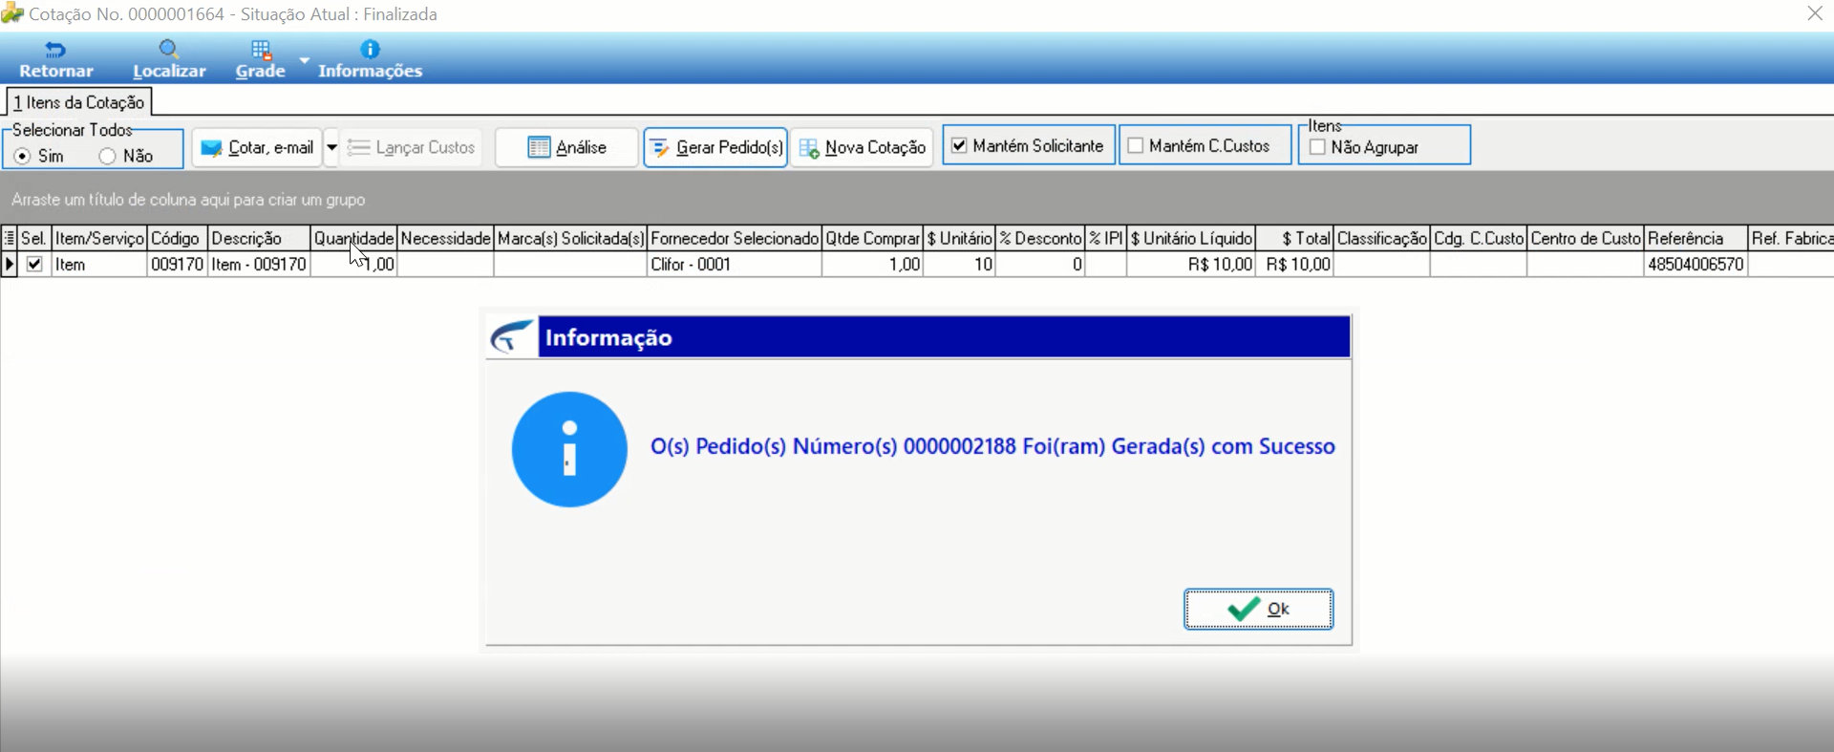Click the Gerar Pedido(s) button label
This screenshot has height=752, width=1834.
(730, 147)
